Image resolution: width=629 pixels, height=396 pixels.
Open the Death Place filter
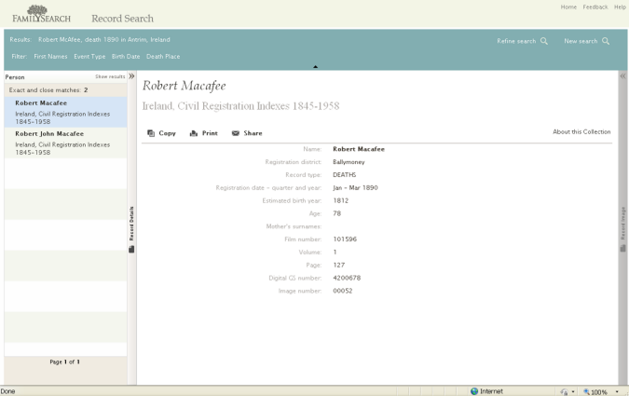[x=163, y=57]
